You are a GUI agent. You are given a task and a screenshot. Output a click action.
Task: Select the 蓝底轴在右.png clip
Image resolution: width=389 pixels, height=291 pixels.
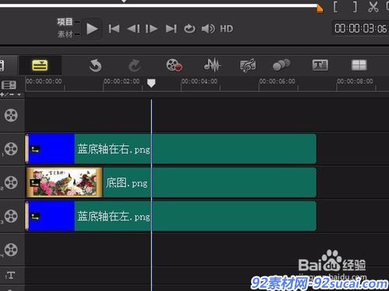click(x=170, y=149)
